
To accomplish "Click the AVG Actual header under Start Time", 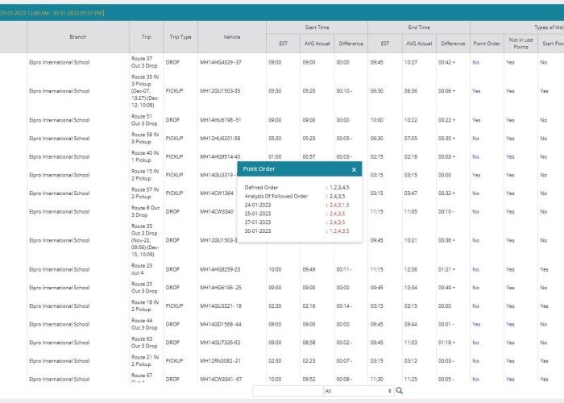I will 317,44.
